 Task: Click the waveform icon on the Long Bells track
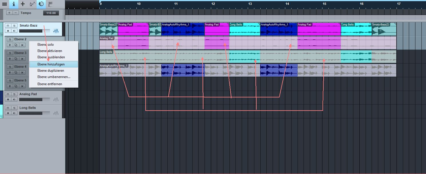56,113
